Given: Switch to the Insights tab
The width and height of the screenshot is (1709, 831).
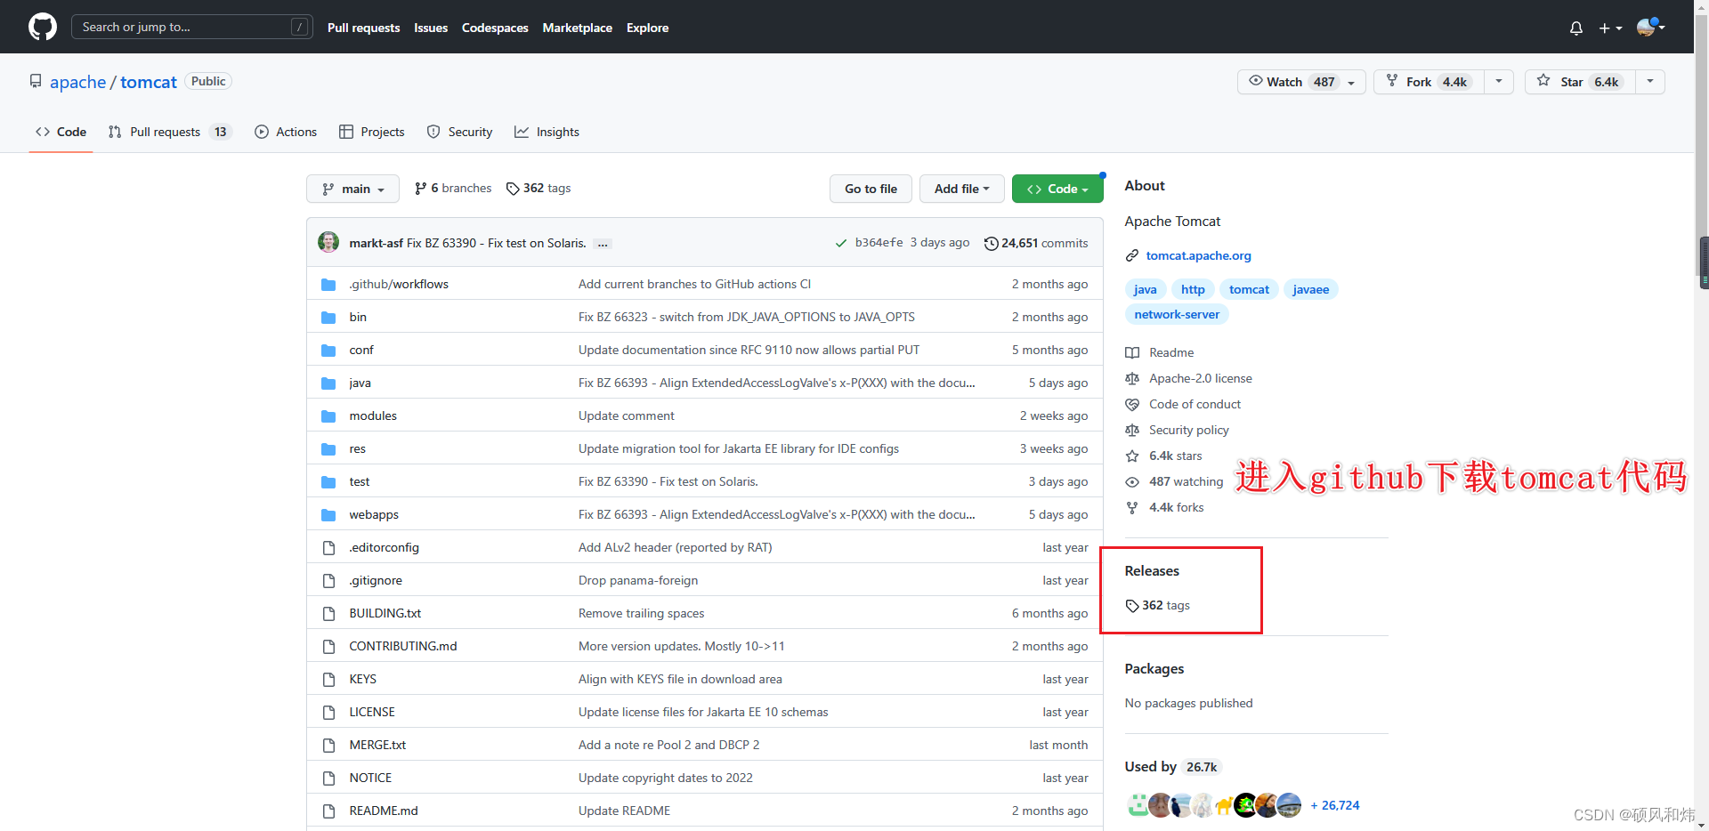Looking at the screenshot, I should tap(547, 132).
